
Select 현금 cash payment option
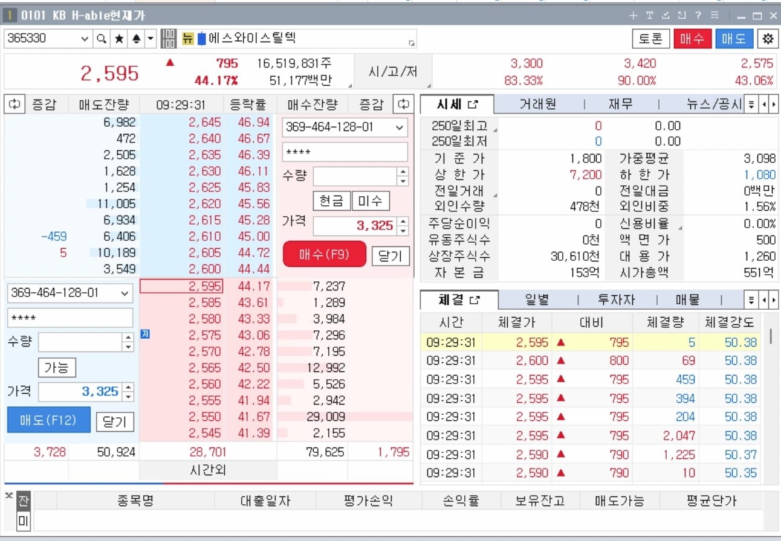pos(331,201)
